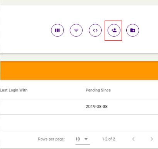The image size is (158, 149).
Task: Click the add folder icon
Action: (x=133, y=30)
